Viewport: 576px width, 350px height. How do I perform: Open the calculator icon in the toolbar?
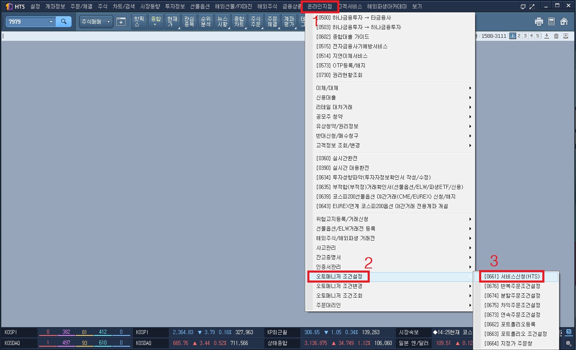pos(551,22)
